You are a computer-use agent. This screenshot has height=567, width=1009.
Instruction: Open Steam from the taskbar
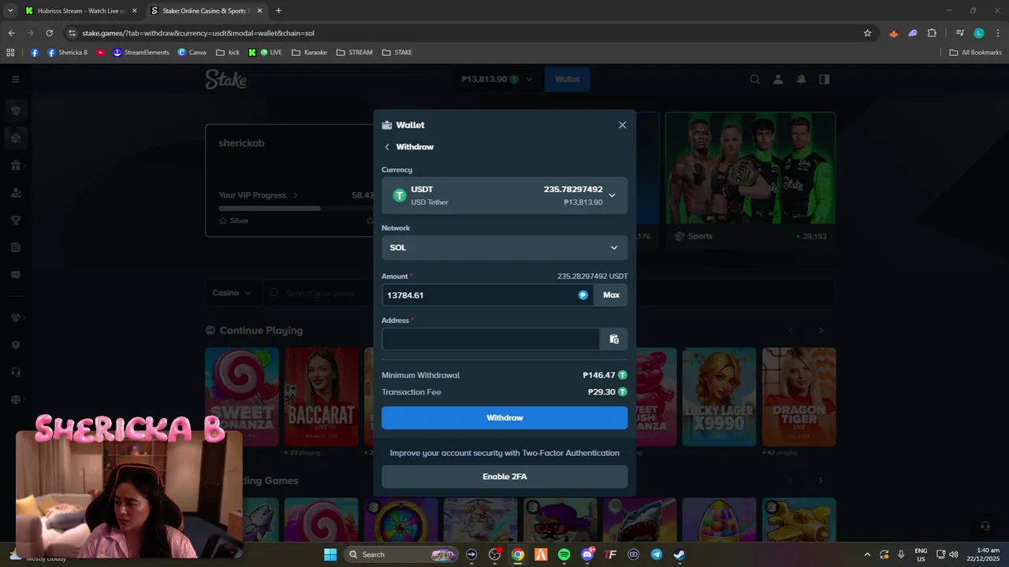pyautogui.click(x=679, y=554)
